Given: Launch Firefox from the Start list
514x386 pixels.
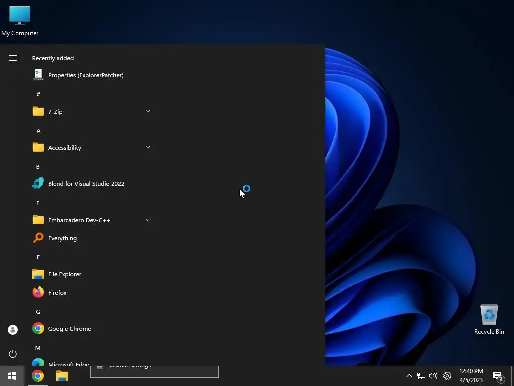Looking at the screenshot, I should (92, 293).
